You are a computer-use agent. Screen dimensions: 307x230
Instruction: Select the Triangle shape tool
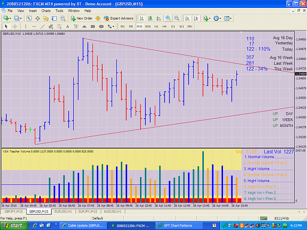pyautogui.click(x=84, y=26)
